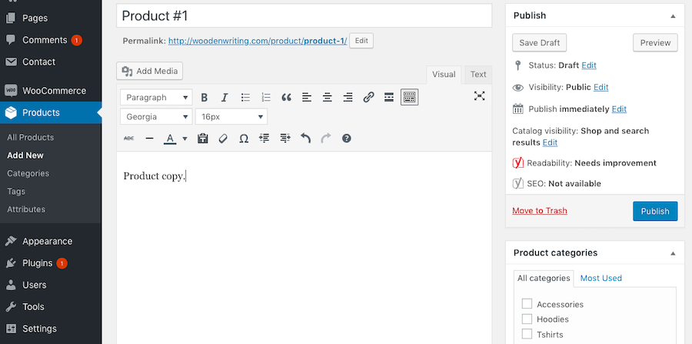Image resolution: width=692 pixels, height=344 pixels.
Task: Undo the last edit
Action: [305, 139]
